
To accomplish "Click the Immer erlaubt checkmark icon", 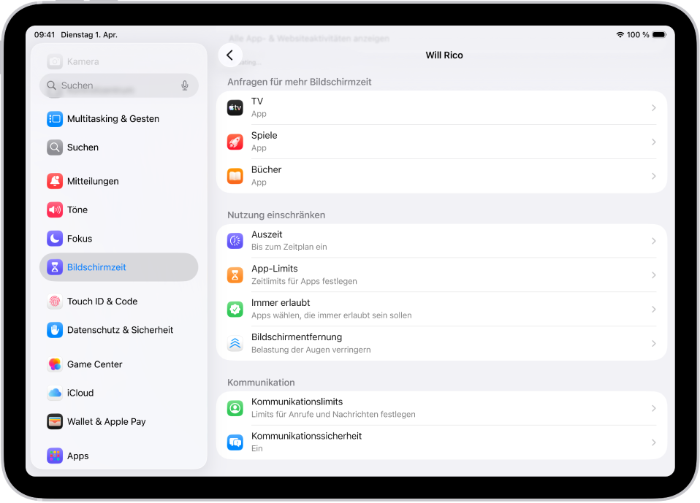I will (x=235, y=309).
